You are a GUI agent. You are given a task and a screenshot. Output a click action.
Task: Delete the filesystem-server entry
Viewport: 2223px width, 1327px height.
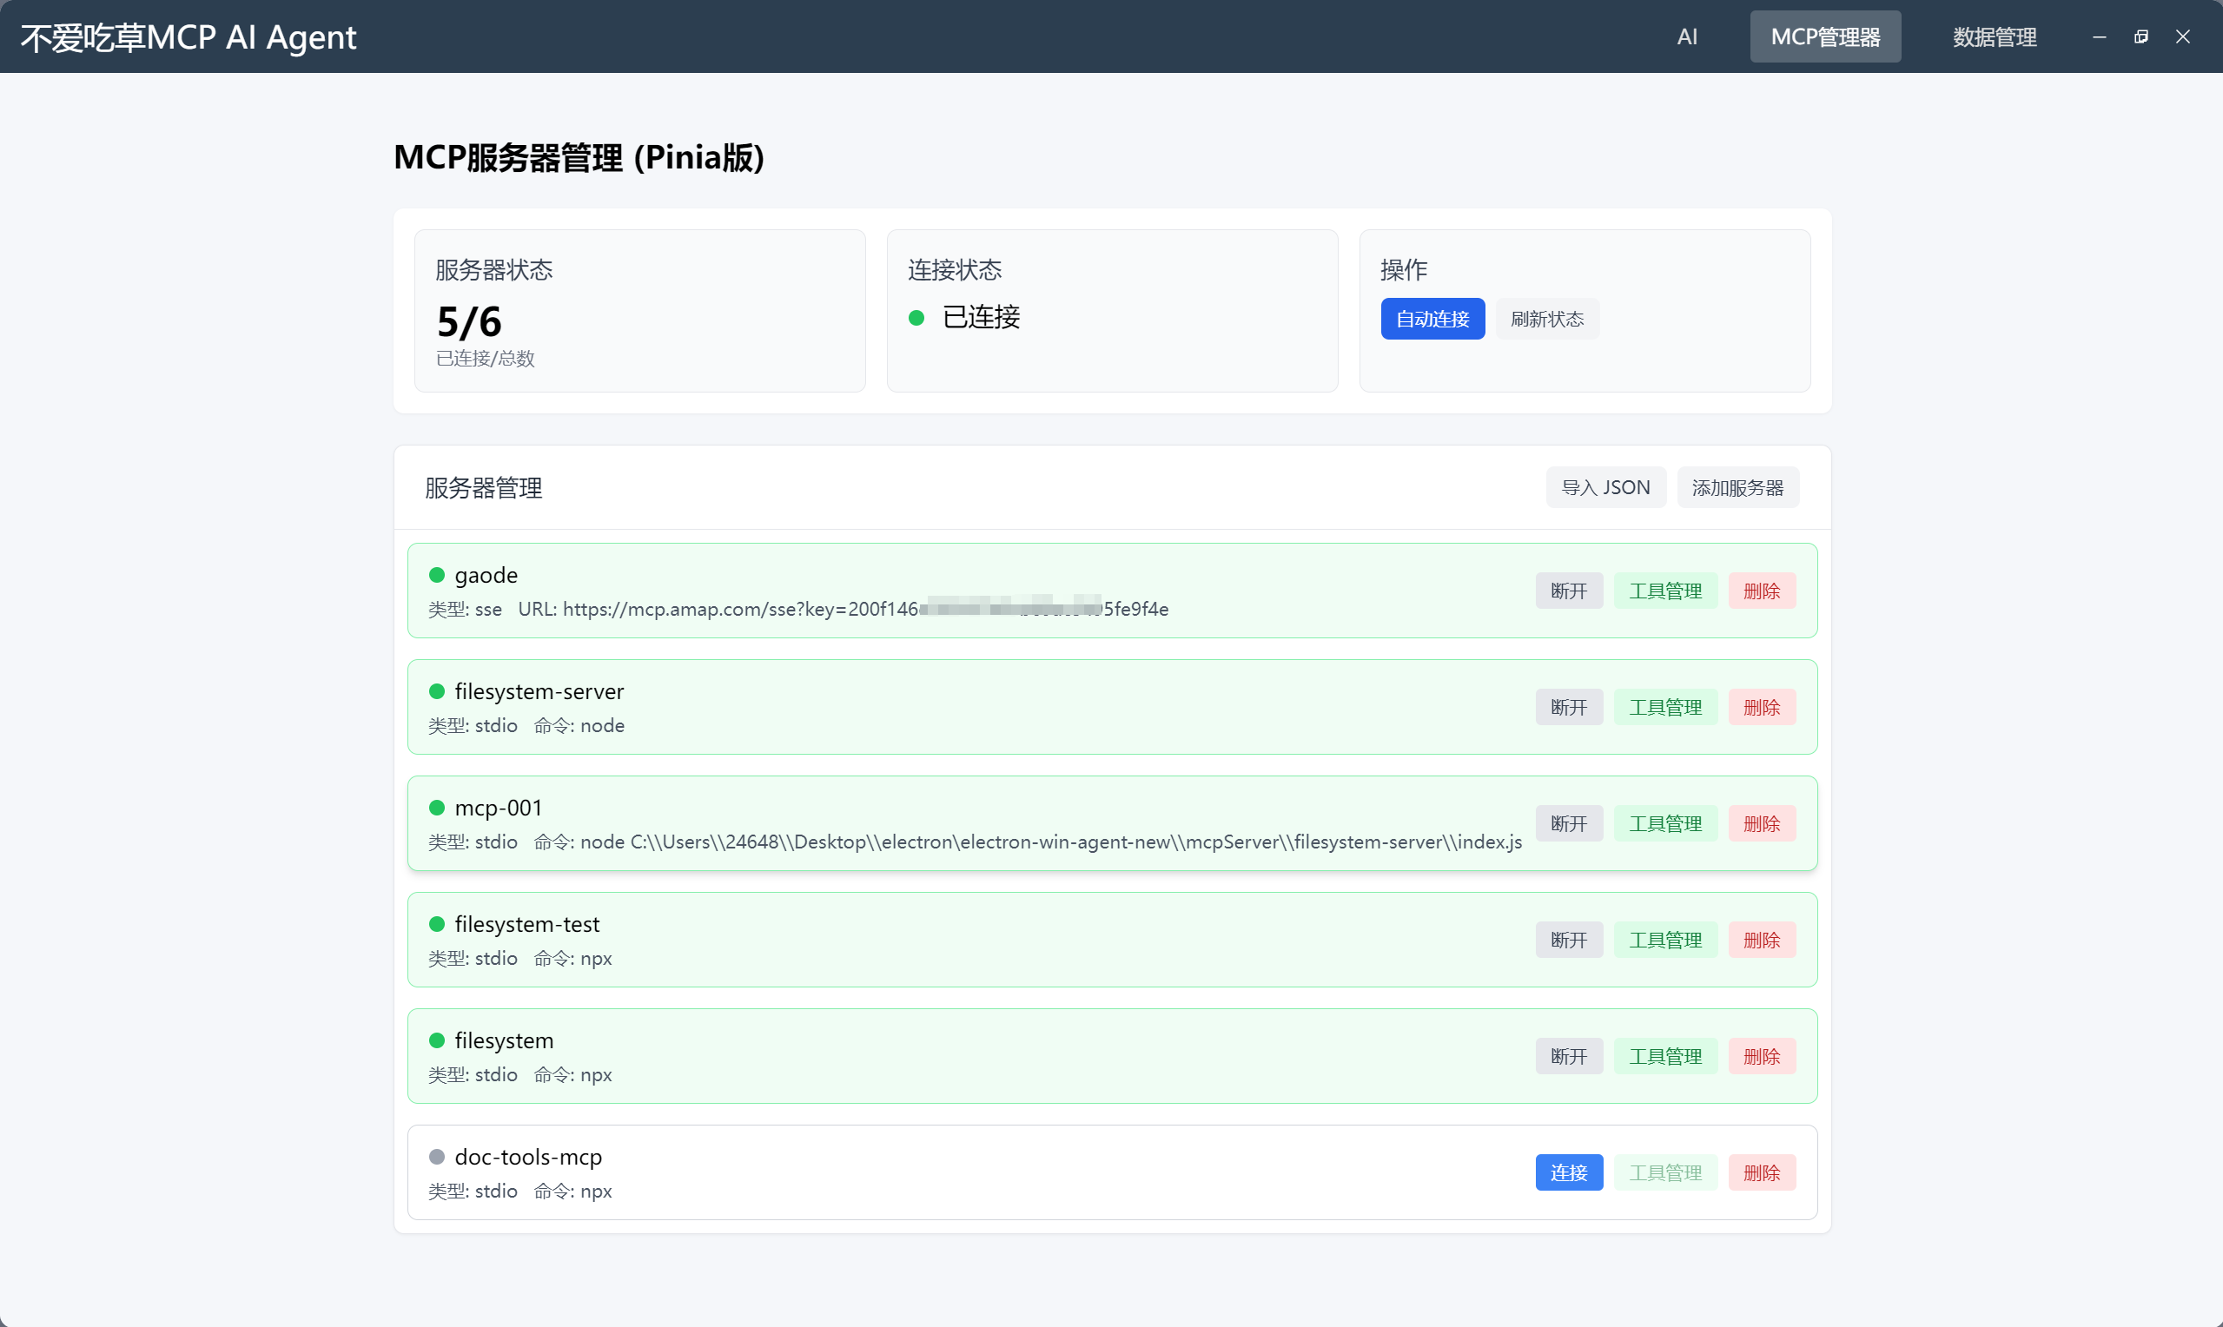coord(1763,707)
